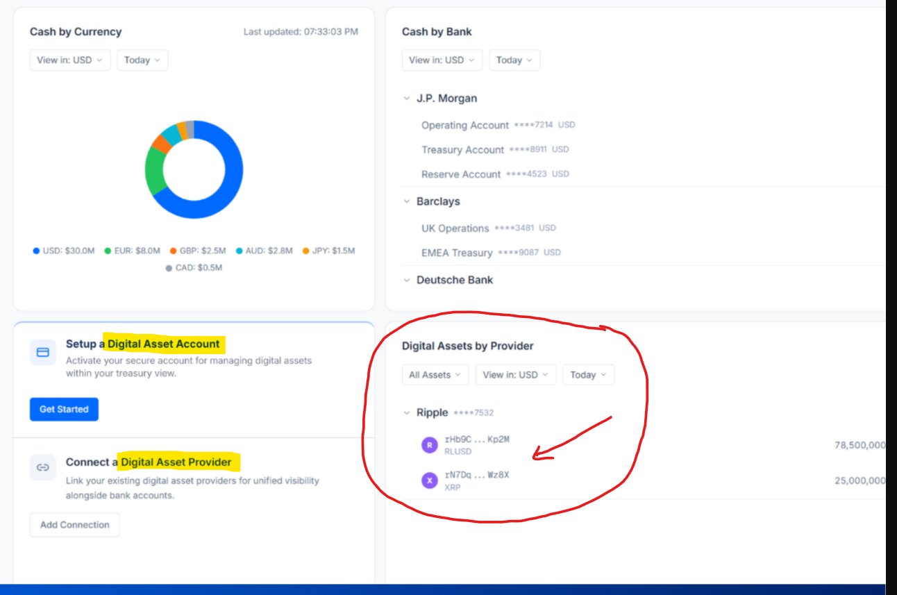Screen dimensions: 897x595
Task: Select the EMEA Treasury account row
Action: coord(457,253)
